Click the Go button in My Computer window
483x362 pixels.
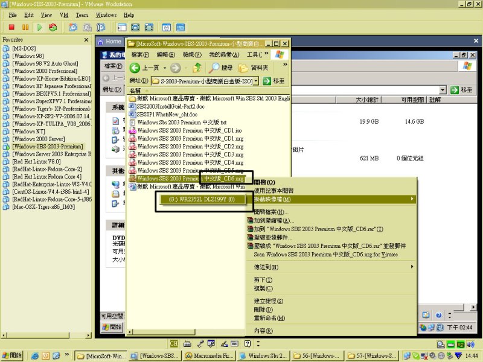[461, 89]
